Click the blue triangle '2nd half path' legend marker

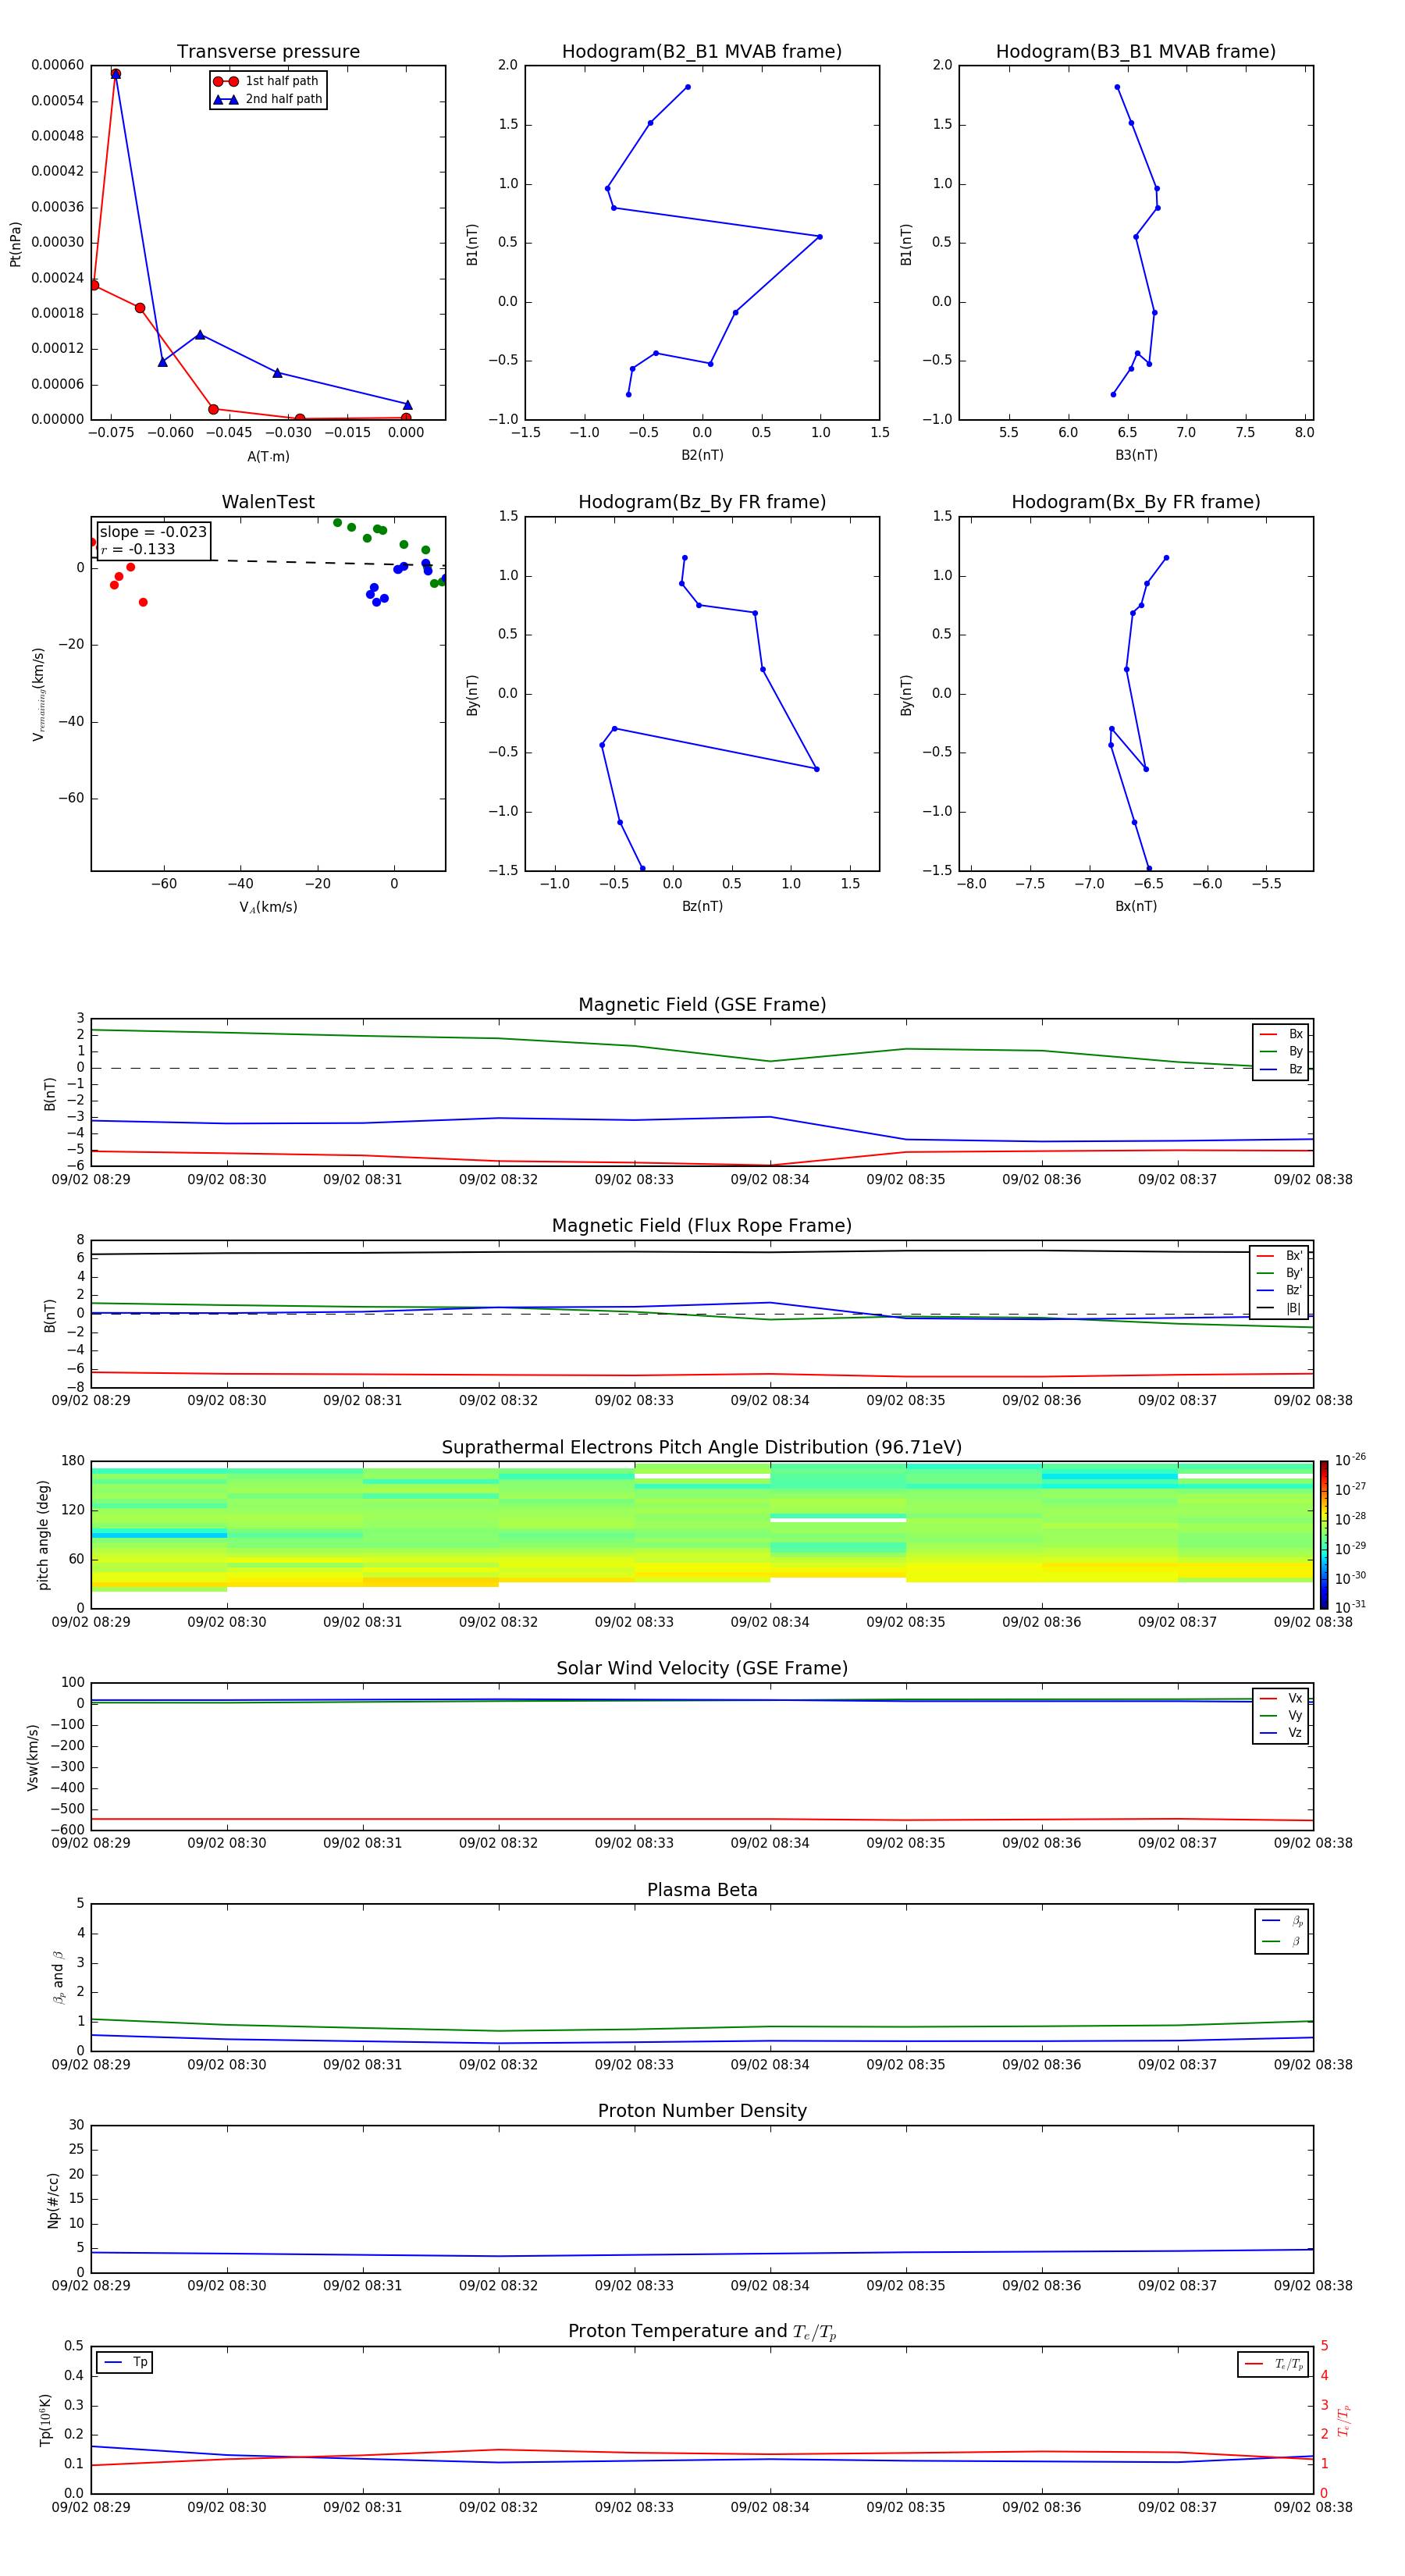(226, 99)
